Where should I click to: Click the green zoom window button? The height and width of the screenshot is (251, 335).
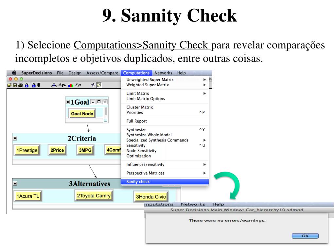click(x=21, y=79)
